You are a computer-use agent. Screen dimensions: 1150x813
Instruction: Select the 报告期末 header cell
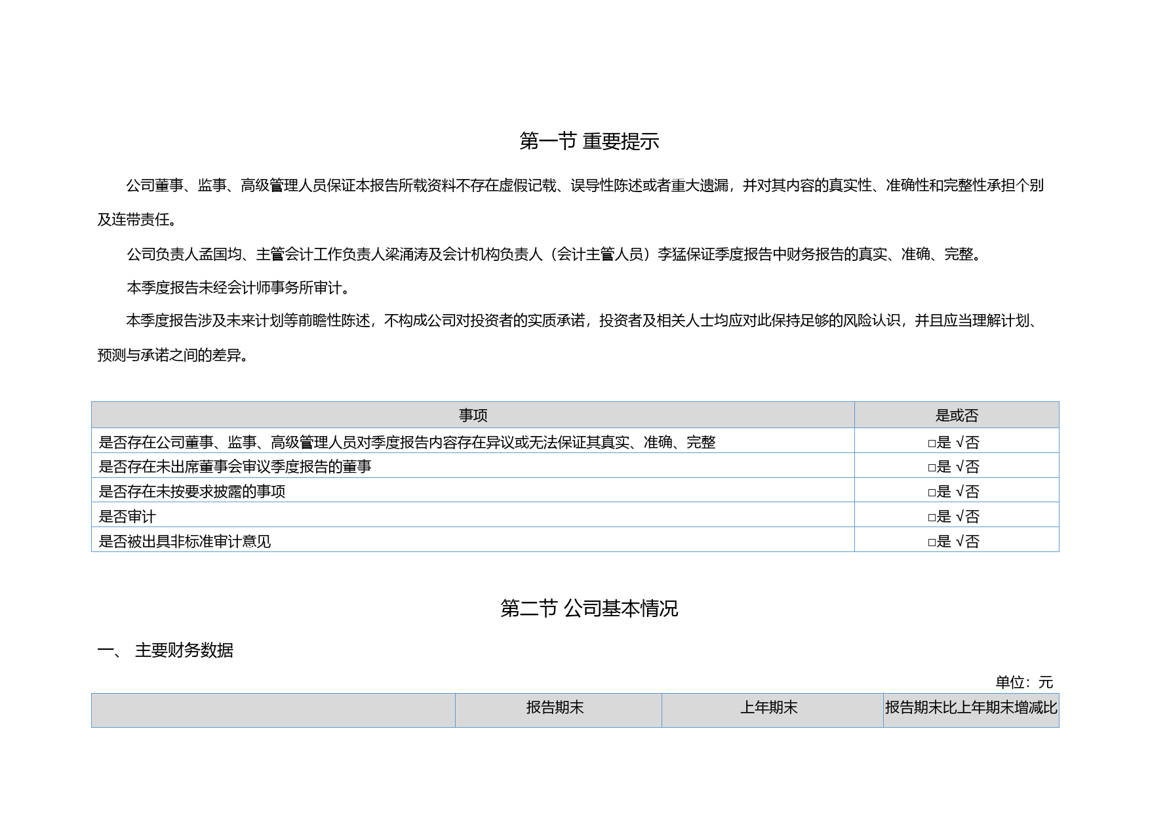[x=555, y=707]
